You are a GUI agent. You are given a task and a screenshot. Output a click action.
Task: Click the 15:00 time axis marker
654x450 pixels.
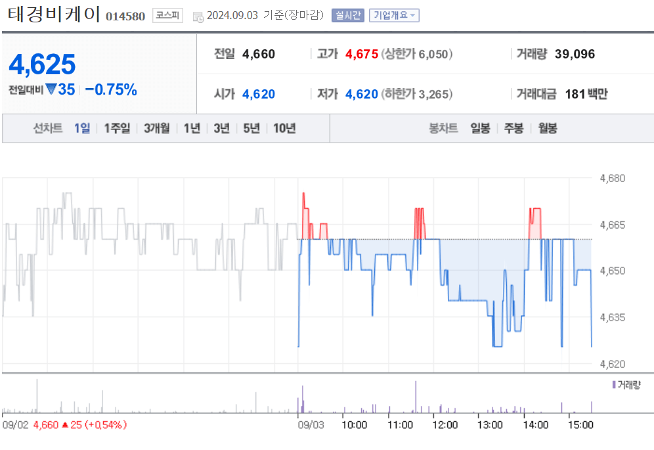(x=580, y=425)
